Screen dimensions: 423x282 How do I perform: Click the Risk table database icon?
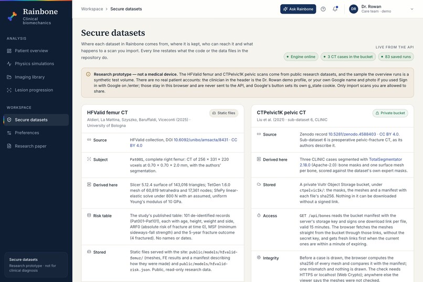coord(89,215)
